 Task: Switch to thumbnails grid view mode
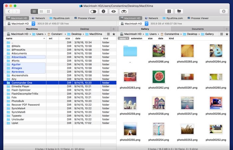[49, 11]
